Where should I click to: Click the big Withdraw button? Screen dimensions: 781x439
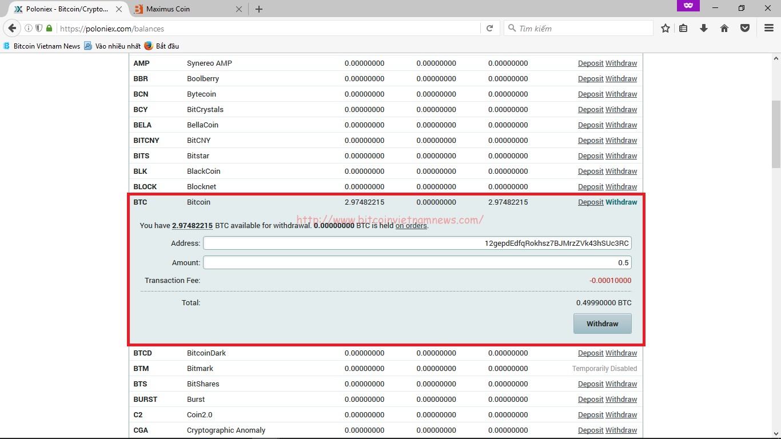[x=603, y=324]
